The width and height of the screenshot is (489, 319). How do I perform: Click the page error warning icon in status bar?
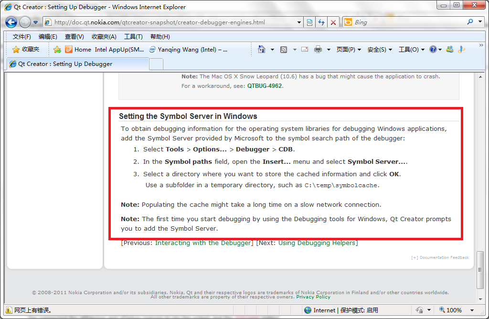[9, 310]
